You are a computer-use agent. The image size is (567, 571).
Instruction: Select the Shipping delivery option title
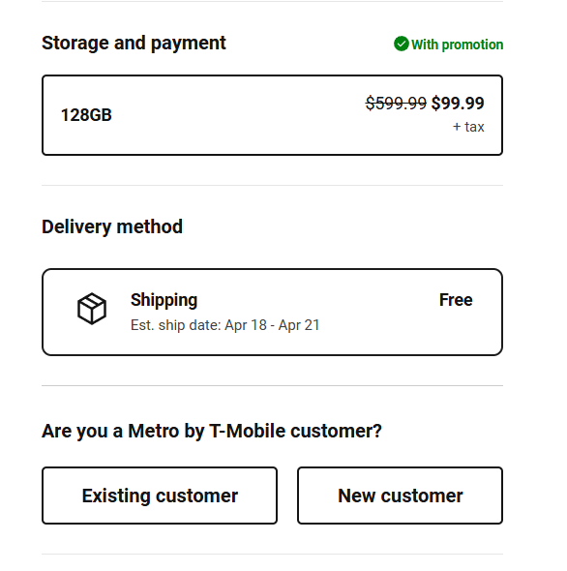pos(164,300)
